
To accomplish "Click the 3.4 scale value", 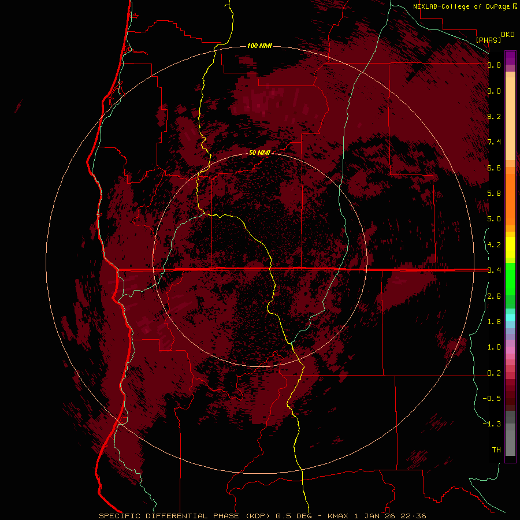I will pos(494,270).
